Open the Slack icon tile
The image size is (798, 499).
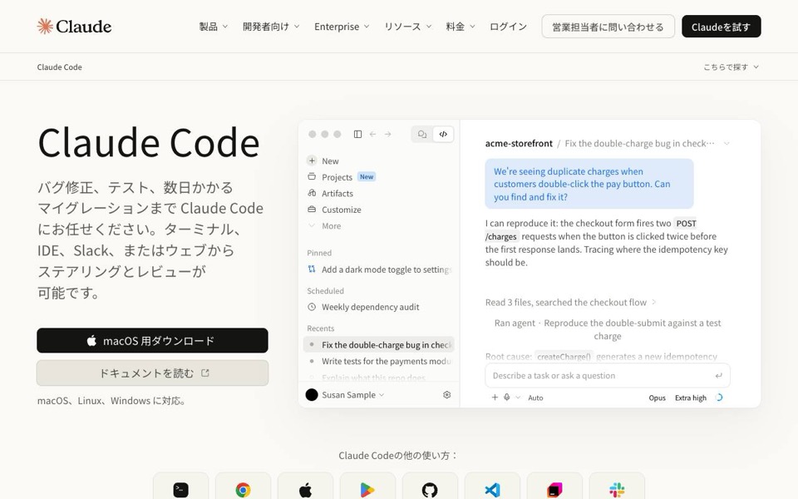tap(617, 487)
